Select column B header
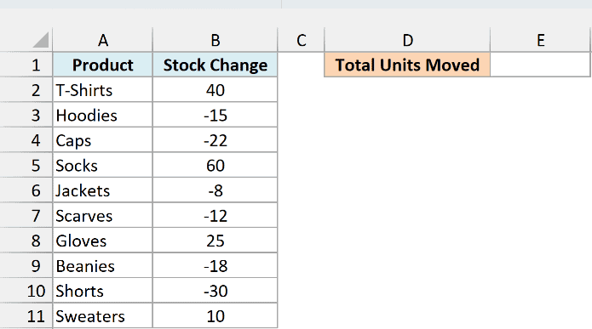This screenshot has width=592, height=329. coord(216,40)
